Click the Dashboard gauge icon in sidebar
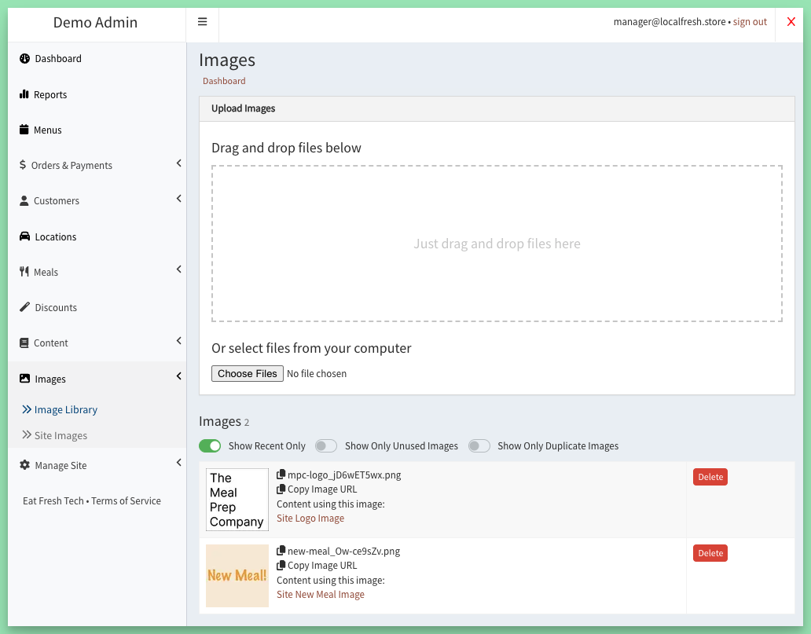This screenshot has height=634, width=811. tap(24, 58)
